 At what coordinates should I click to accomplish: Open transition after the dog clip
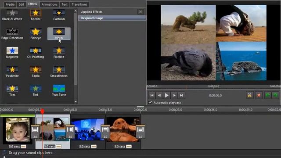[140, 132]
